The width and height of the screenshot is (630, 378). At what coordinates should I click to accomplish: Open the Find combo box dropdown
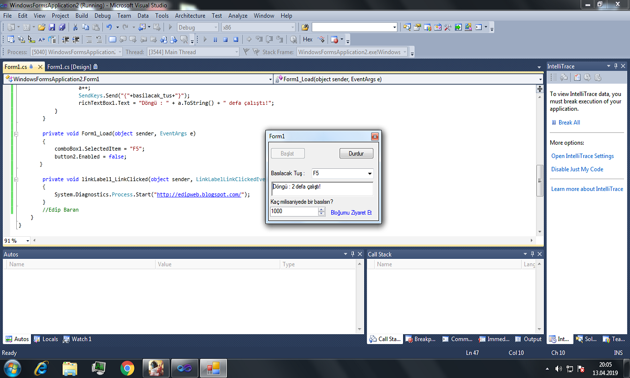click(x=394, y=28)
